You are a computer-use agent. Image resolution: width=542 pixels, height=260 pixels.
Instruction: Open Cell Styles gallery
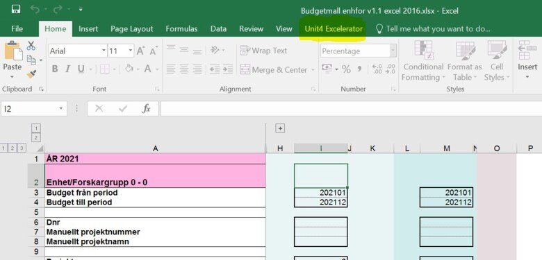[497, 61]
